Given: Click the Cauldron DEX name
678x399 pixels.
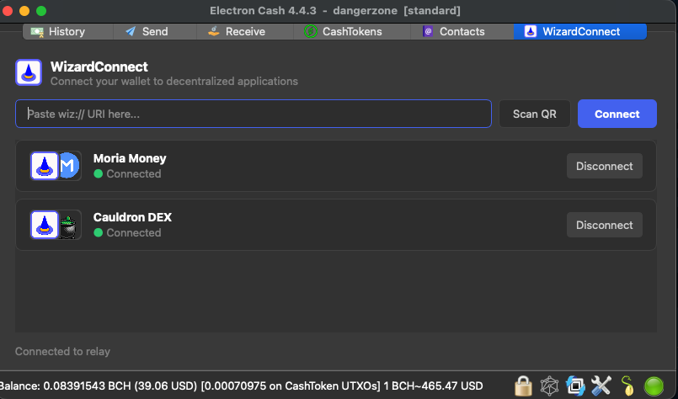Looking at the screenshot, I should tap(132, 217).
